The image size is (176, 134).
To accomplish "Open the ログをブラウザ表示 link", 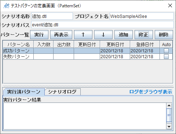I will [x=151, y=92].
